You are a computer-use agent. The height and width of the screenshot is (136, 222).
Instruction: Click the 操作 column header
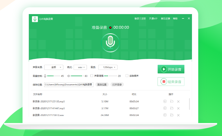(x=171, y=94)
